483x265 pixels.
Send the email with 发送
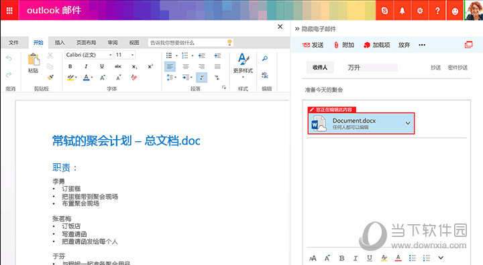tap(313, 45)
